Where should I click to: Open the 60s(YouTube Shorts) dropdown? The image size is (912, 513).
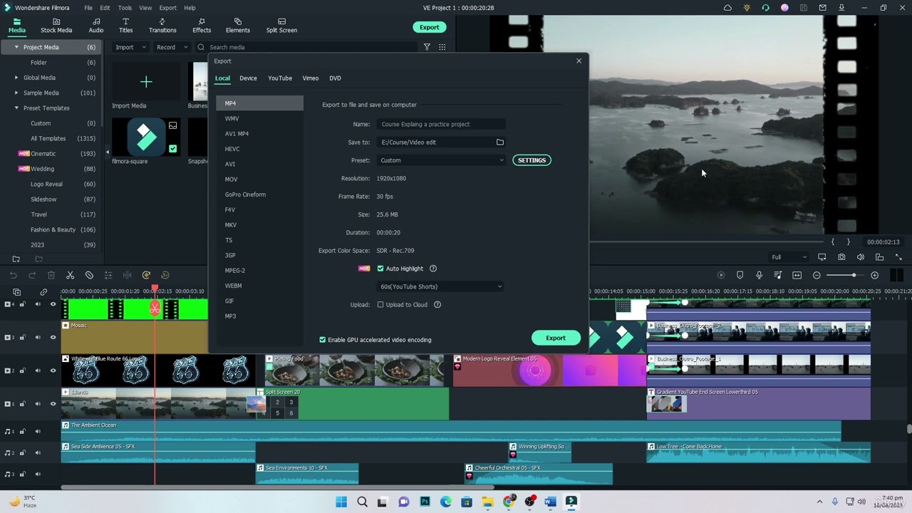point(440,286)
